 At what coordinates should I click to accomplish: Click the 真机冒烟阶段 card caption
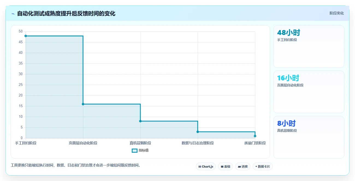point(287,131)
